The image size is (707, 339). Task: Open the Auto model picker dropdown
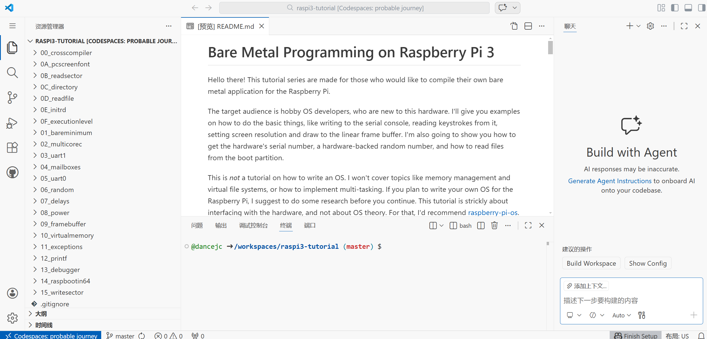[x=621, y=315]
